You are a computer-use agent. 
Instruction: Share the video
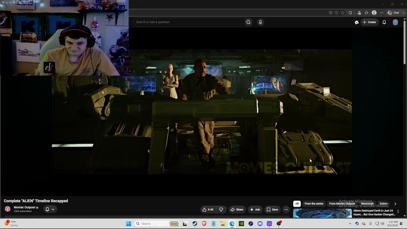[x=237, y=210]
